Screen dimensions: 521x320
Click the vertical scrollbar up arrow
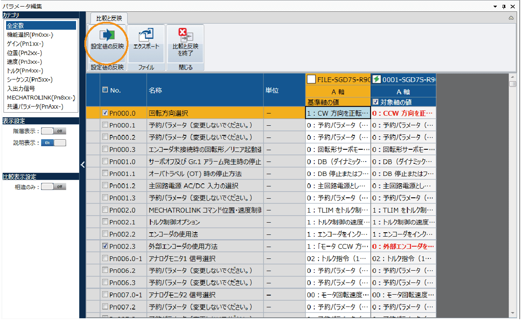tap(513, 77)
